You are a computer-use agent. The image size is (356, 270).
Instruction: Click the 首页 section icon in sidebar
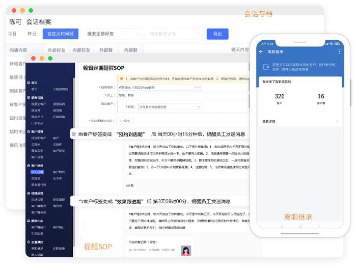(29, 83)
